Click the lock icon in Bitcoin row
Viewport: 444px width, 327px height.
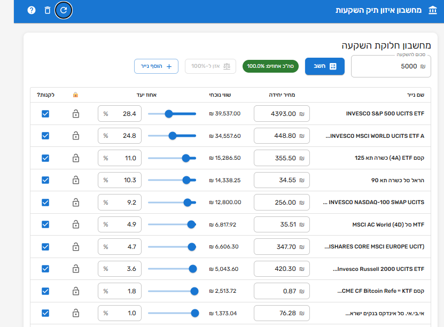click(75, 291)
